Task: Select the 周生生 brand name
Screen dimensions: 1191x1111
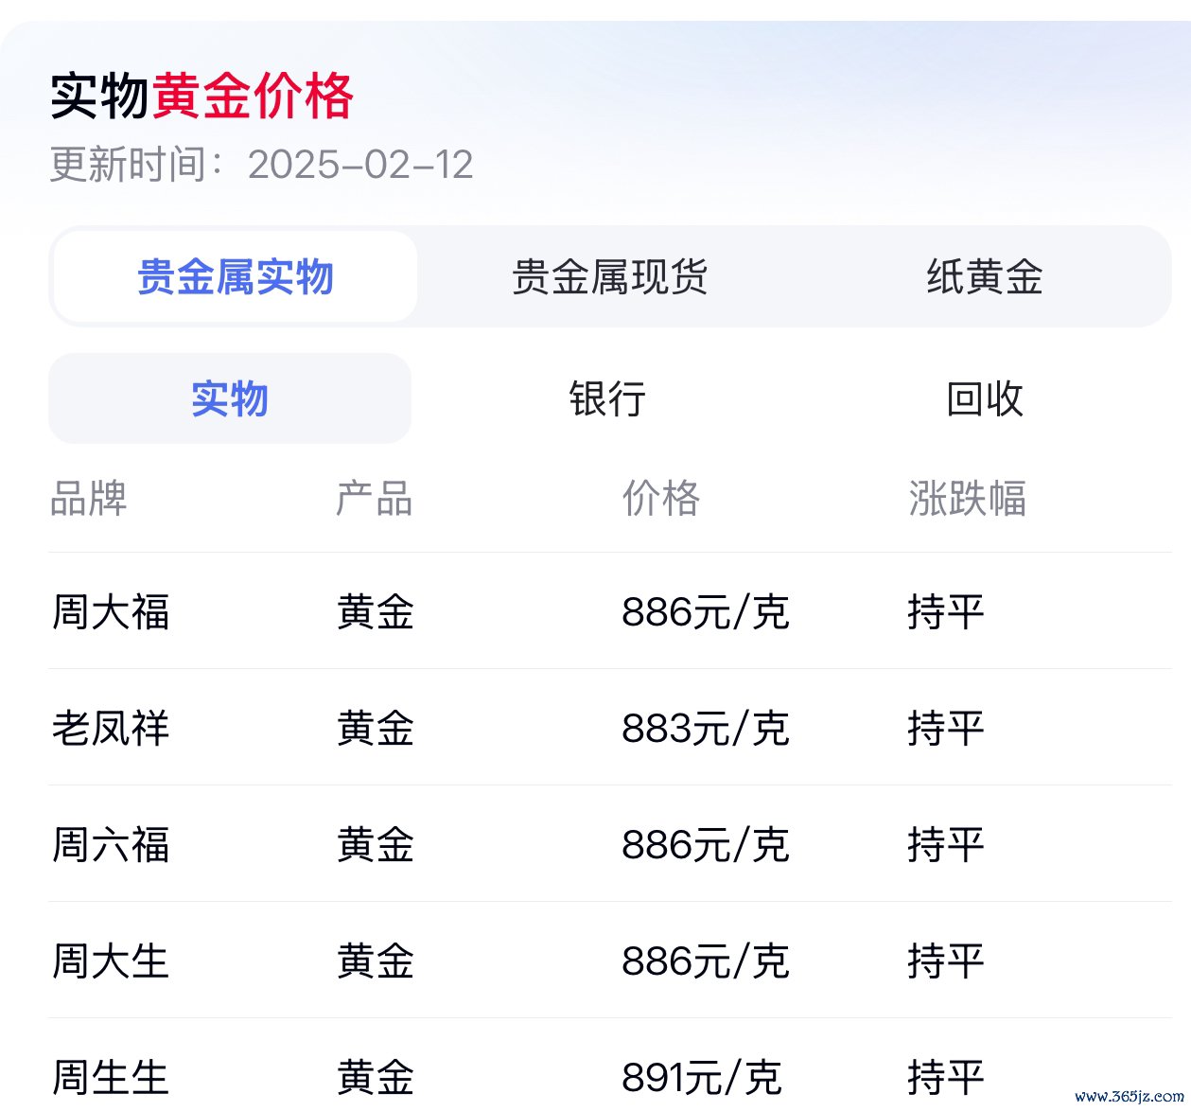Action: pyautogui.click(x=111, y=1077)
